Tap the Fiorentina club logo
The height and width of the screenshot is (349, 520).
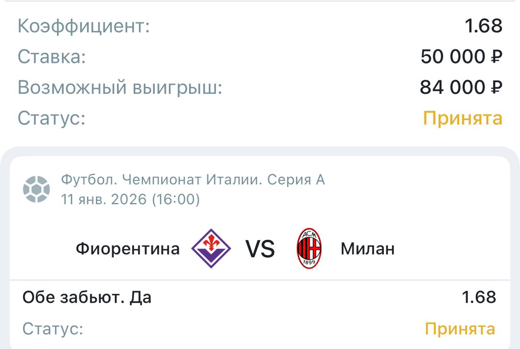click(x=211, y=248)
